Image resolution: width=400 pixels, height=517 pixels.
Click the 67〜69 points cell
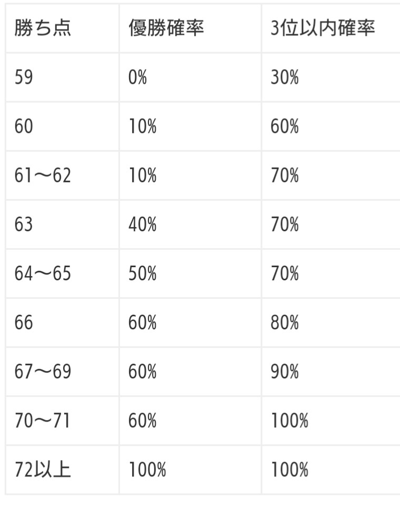pyautogui.click(x=43, y=372)
